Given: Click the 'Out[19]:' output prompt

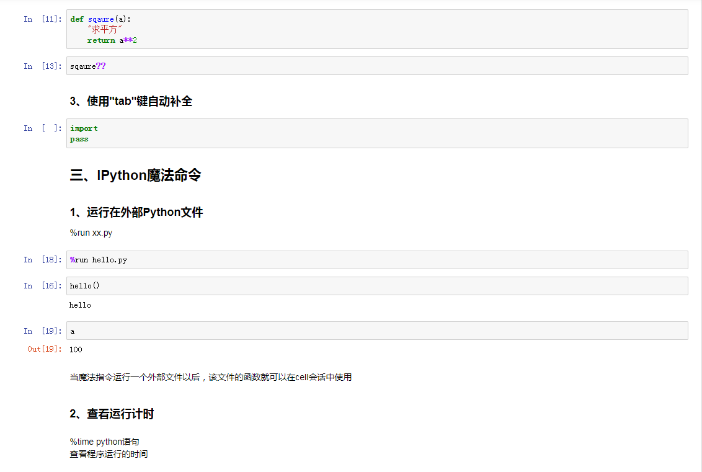Looking at the screenshot, I should click(x=44, y=349).
